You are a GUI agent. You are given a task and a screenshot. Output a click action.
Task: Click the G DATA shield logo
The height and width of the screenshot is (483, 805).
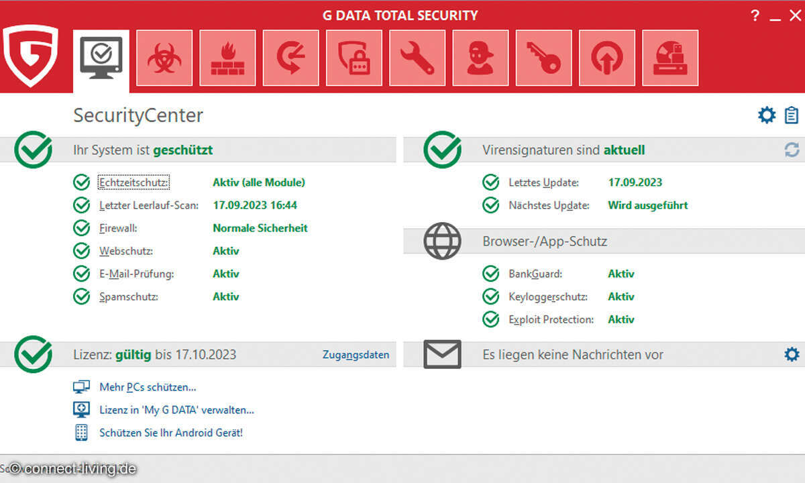(x=30, y=56)
